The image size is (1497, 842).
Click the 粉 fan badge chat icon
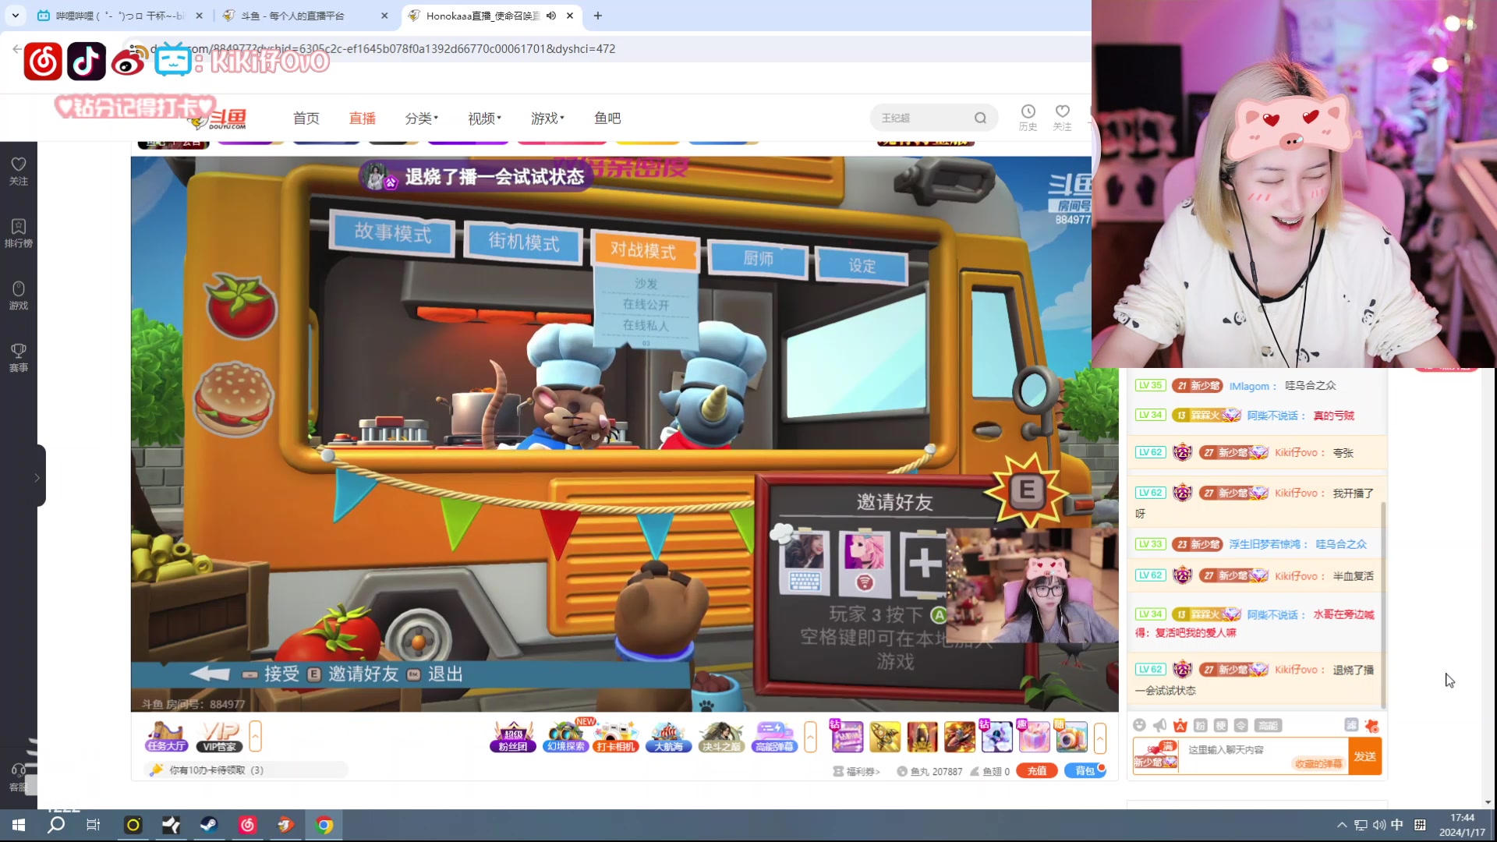(x=1200, y=725)
